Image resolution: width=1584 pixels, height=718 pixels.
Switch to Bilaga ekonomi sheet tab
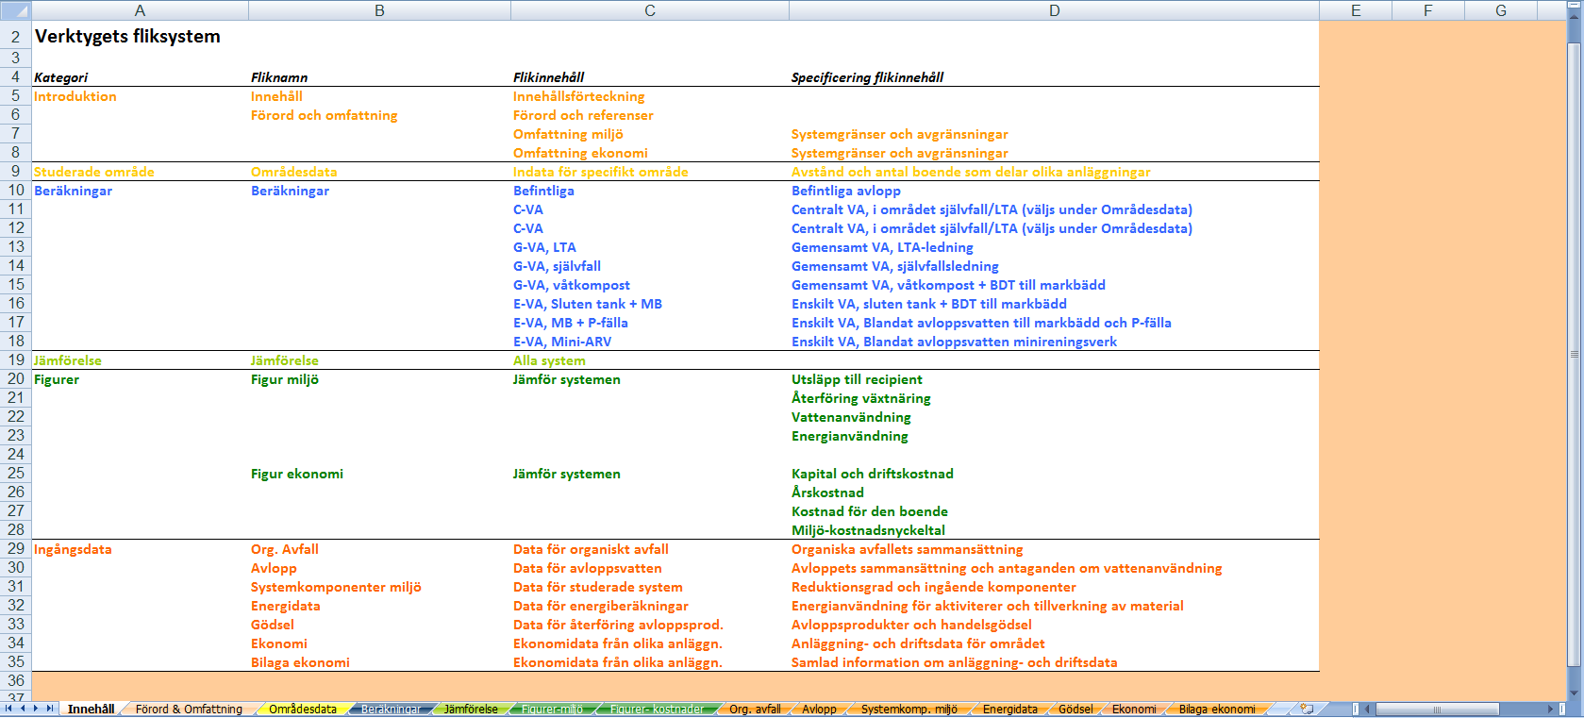point(1217,709)
